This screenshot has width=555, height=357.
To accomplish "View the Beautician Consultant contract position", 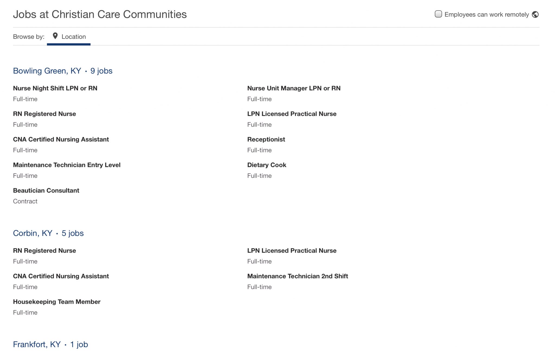I will (x=46, y=190).
